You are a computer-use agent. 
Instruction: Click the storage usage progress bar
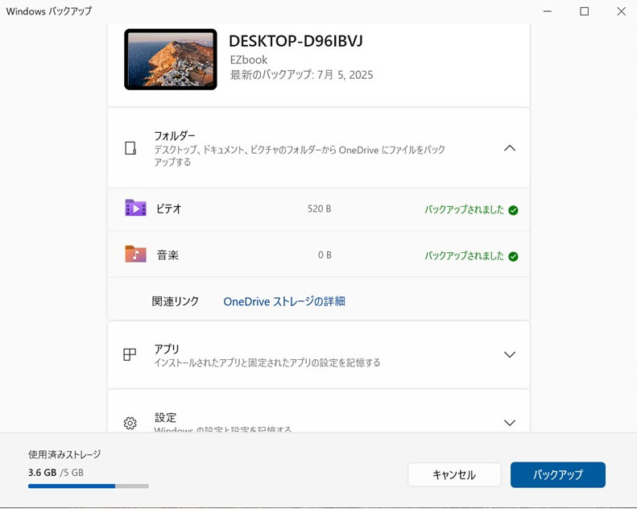[x=88, y=486]
